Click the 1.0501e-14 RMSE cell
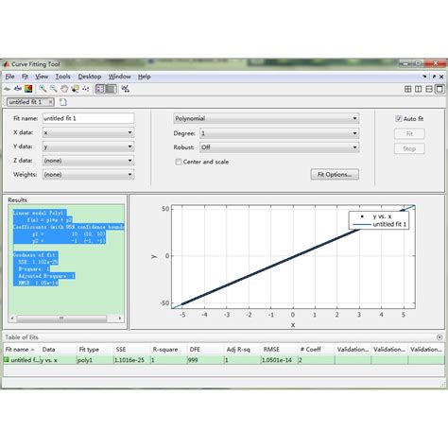Screen dimensions: 448x448 pos(280,360)
